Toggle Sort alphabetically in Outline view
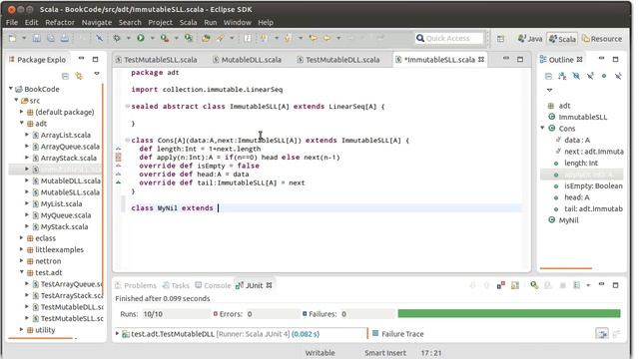Viewport: 639px width, 359px height. pyautogui.click(x=562, y=76)
